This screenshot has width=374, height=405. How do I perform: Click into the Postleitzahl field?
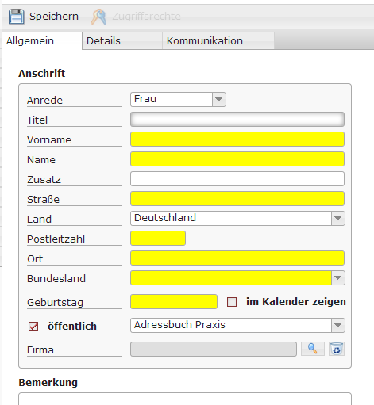(x=158, y=239)
